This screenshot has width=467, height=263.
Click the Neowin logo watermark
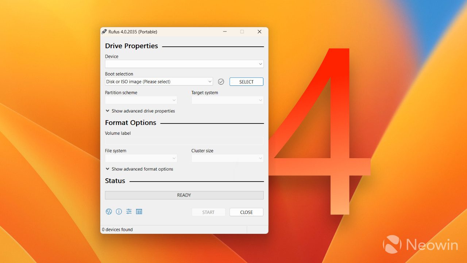[x=420, y=244]
